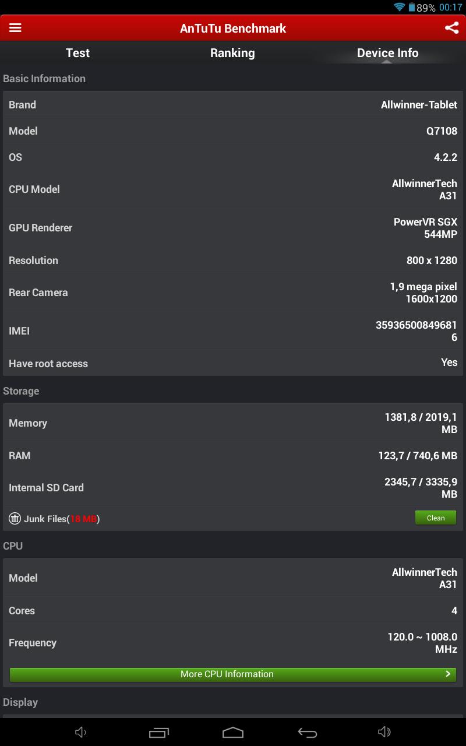Open the hamburger menu in AnTuTu header
This screenshot has width=466, height=746.
[x=15, y=28]
